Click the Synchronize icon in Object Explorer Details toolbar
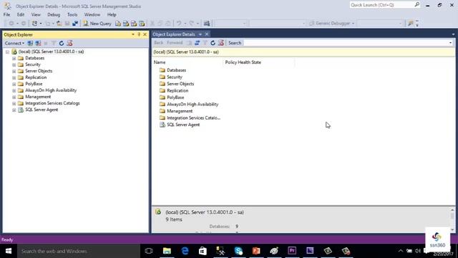Image resolution: width=458 pixels, height=258 pixels. click(x=198, y=43)
